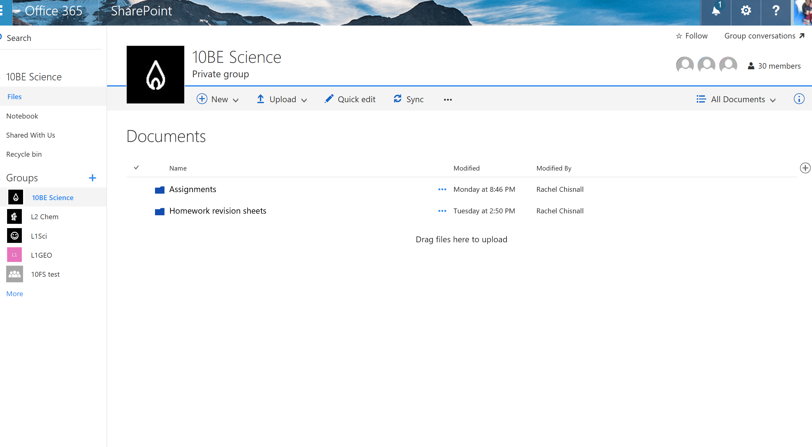Image resolution: width=812 pixels, height=447 pixels.
Task: Toggle the select all items checkmark
Action: tap(136, 167)
